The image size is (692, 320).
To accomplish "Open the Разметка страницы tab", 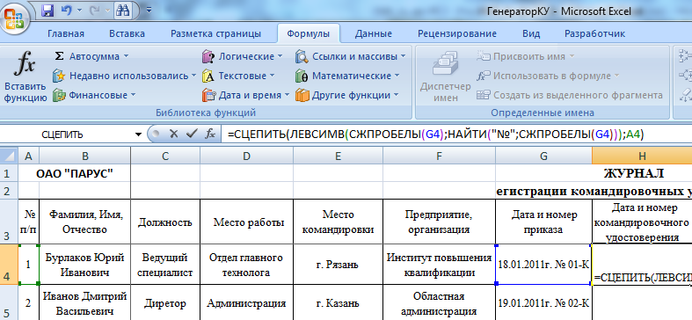I will click(x=215, y=33).
